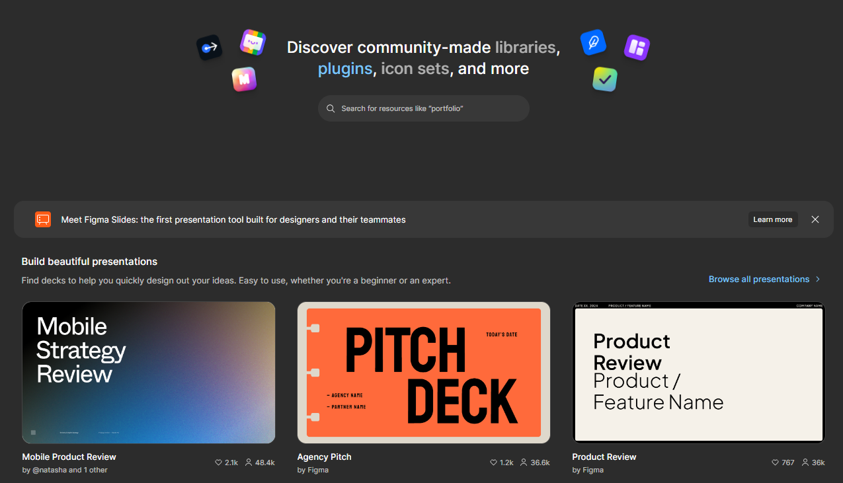Image resolution: width=843 pixels, height=483 pixels.
Task: Click chevron next to Browse all presentations
Action: click(x=818, y=279)
